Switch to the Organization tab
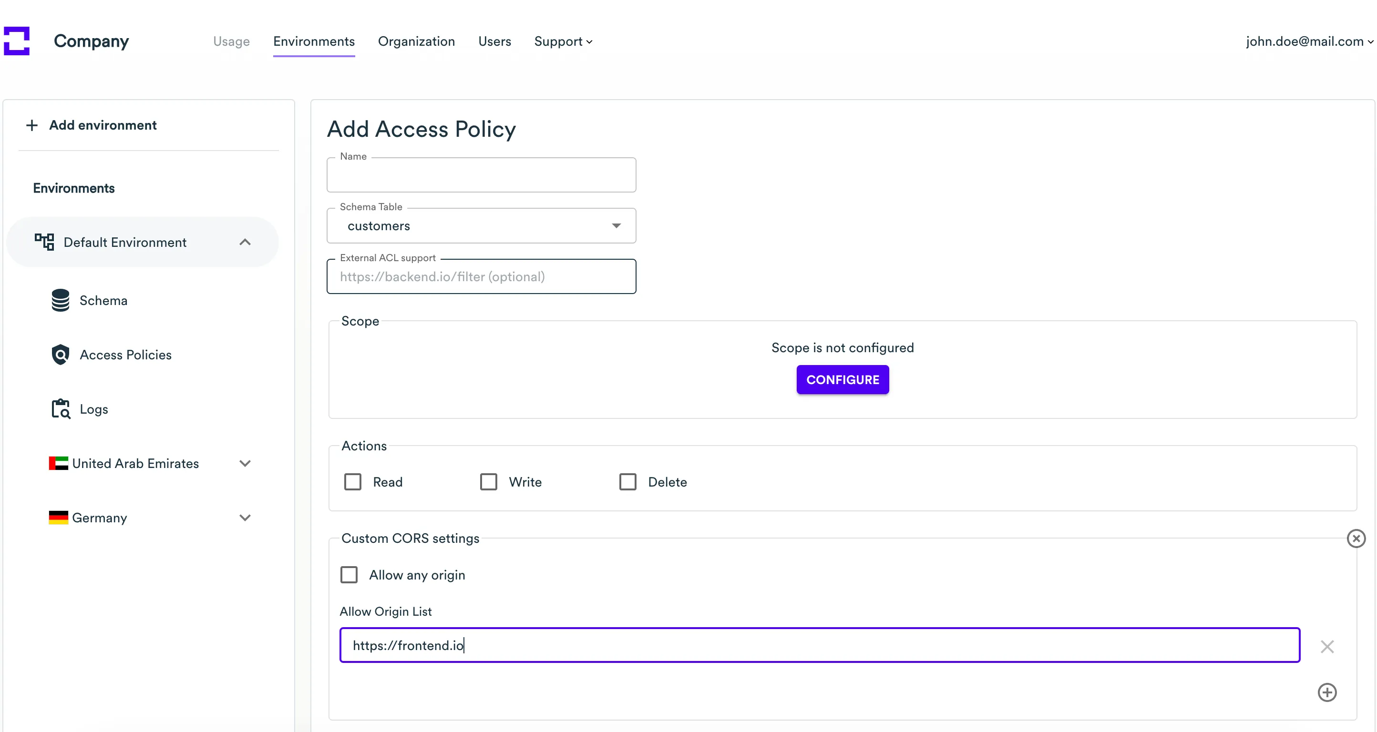 point(416,41)
